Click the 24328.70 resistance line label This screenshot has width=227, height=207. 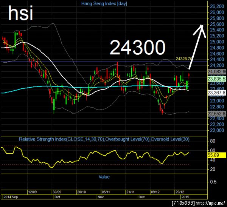184,59
